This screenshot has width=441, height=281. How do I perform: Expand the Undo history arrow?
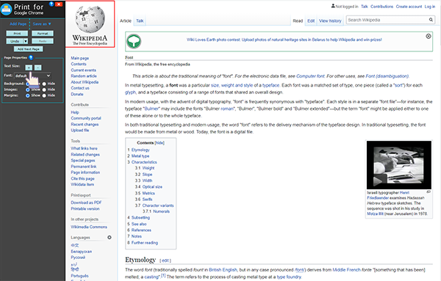[x=26, y=41]
